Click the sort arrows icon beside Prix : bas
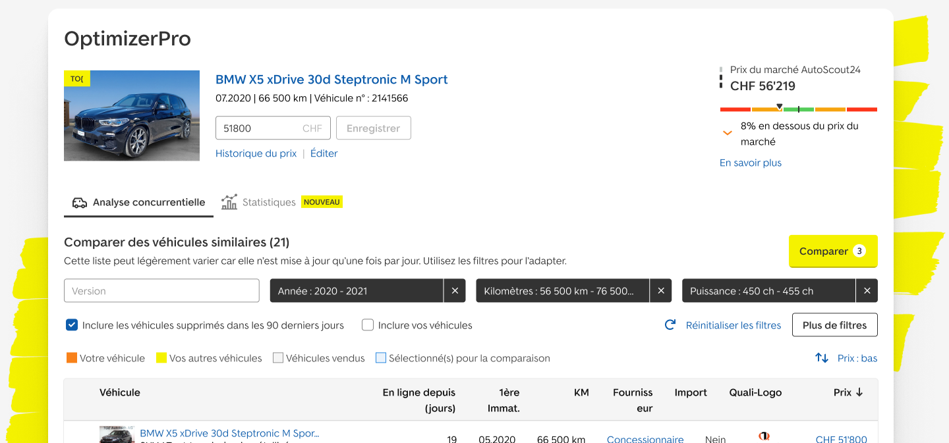949x443 pixels. 822,358
